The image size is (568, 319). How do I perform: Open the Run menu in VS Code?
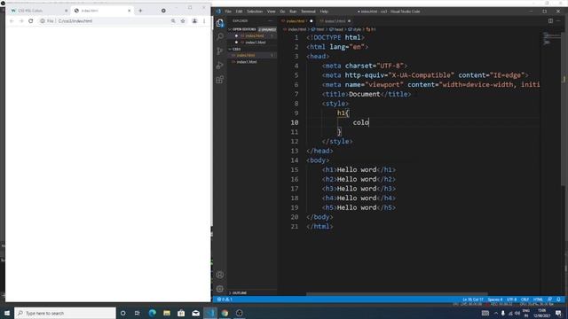pos(293,12)
